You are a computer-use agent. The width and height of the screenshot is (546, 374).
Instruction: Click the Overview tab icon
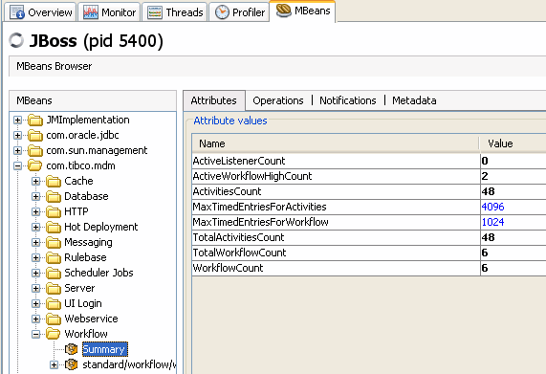(17, 12)
